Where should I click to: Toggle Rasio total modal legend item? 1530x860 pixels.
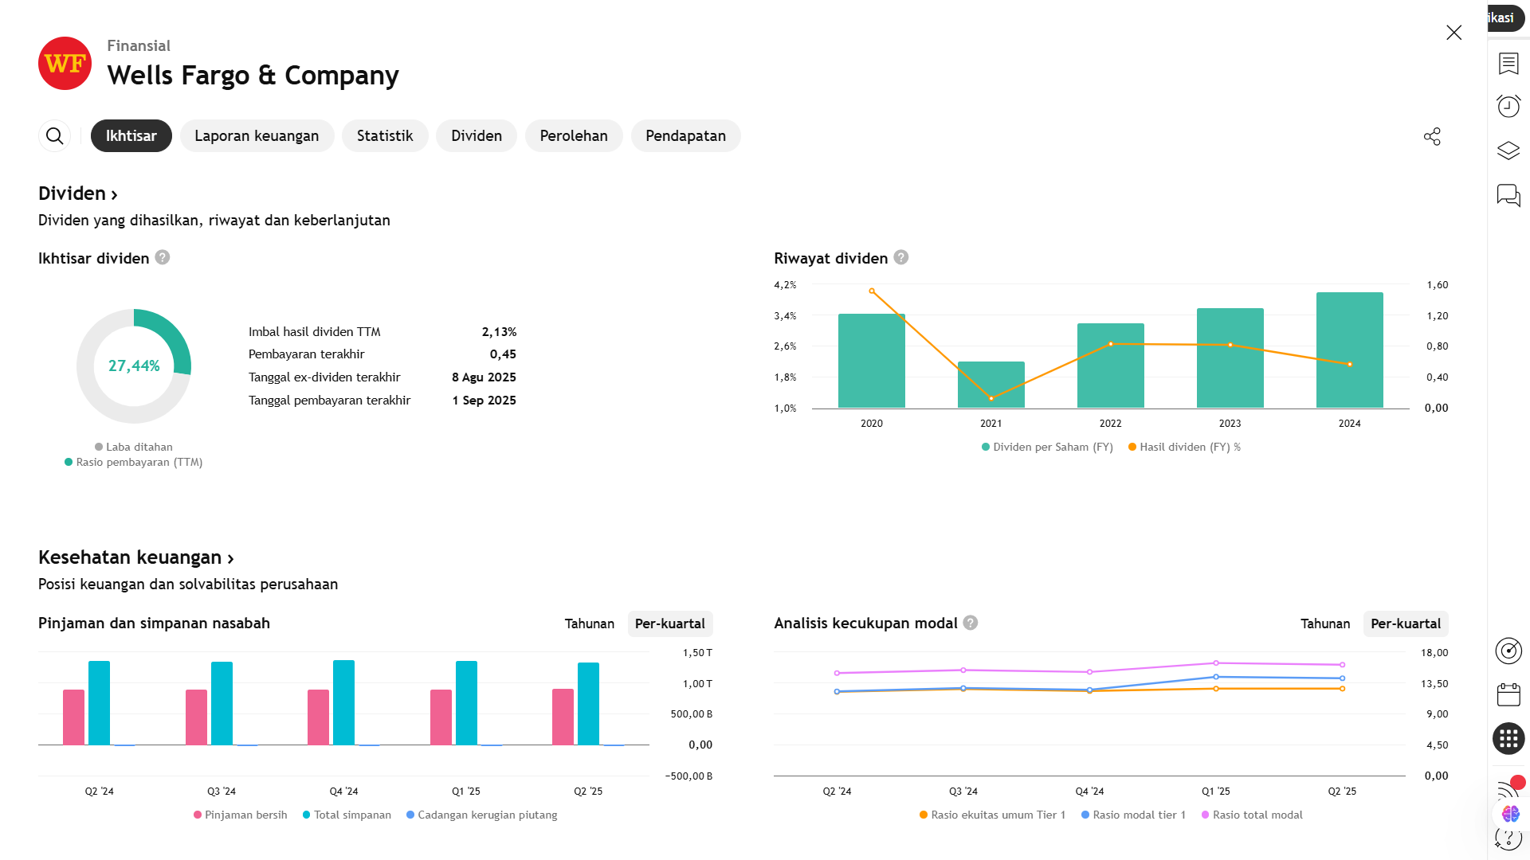point(1251,815)
